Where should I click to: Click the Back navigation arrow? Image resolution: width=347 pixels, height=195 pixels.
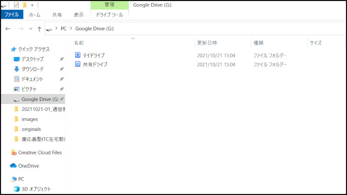point(8,29)
